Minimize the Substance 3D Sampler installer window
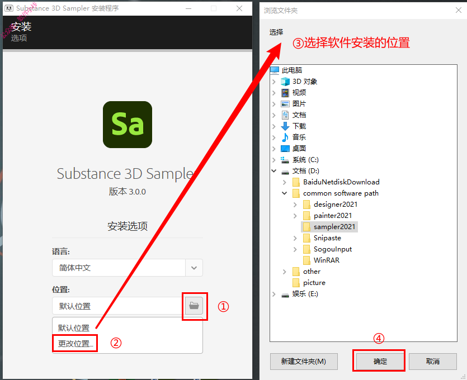Viewport: 467px width, 380px height. [188, 8]
